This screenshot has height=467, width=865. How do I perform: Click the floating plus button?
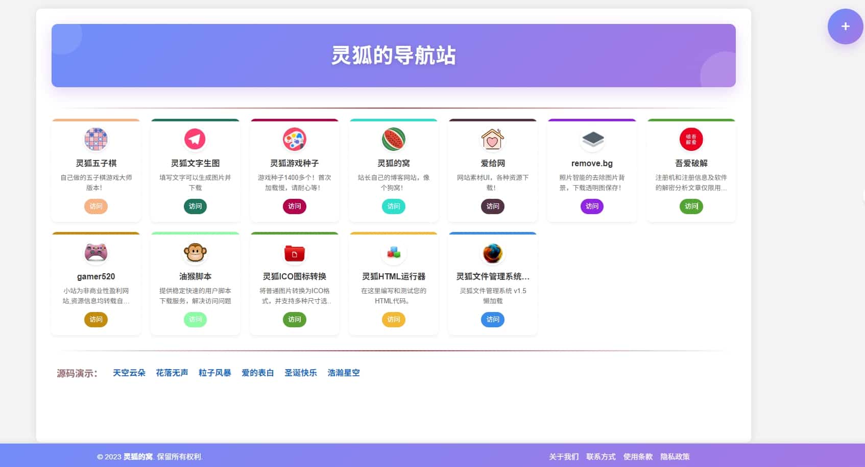coord(846,27)
